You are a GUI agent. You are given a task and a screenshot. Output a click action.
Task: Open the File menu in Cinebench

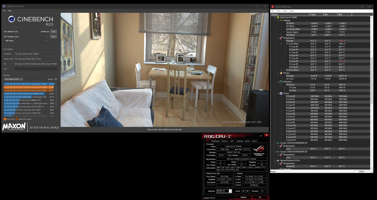click(x=4, y=11)
